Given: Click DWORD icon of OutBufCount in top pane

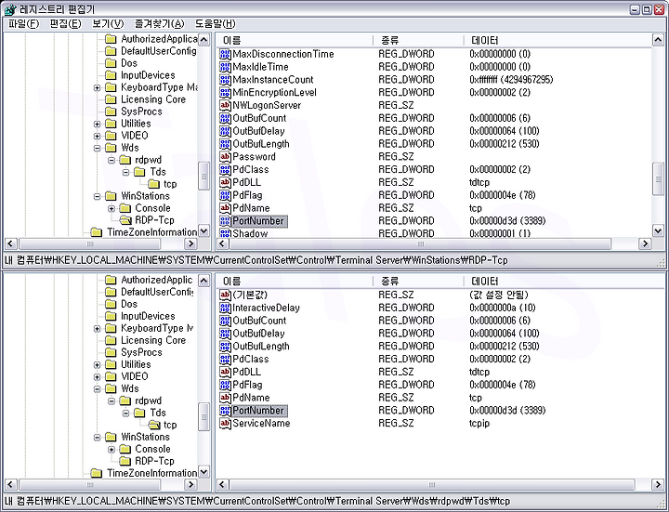Looking at the screenshot, I should pos(225,118).
